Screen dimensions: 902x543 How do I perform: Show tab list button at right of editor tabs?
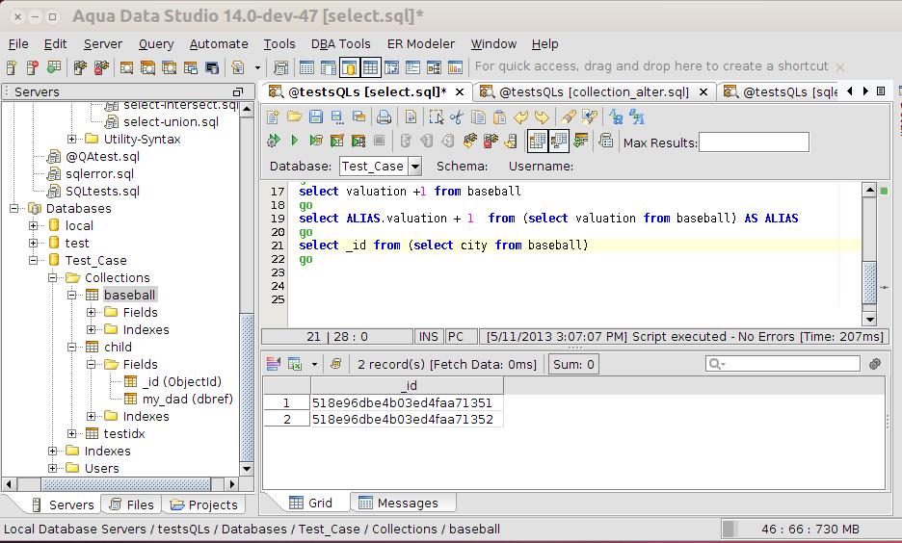point(881,91)
